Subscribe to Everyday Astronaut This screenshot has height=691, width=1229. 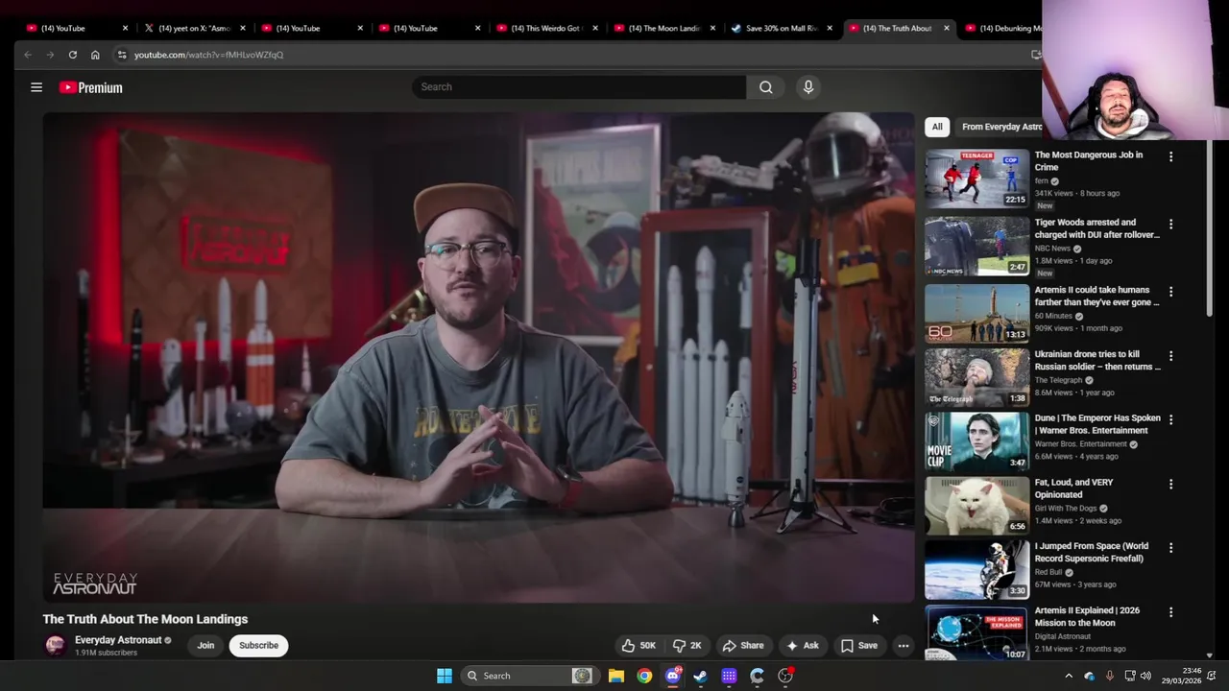[258, 646]
